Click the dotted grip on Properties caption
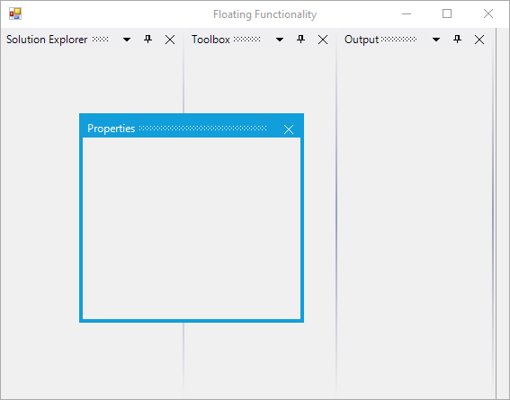The width and height of the screenshot is (510, 400). coord(203,129)
